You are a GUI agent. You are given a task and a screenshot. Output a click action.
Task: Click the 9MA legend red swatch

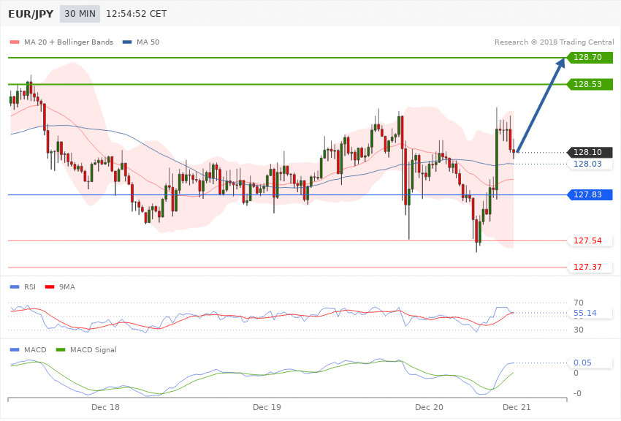(50, 287)
